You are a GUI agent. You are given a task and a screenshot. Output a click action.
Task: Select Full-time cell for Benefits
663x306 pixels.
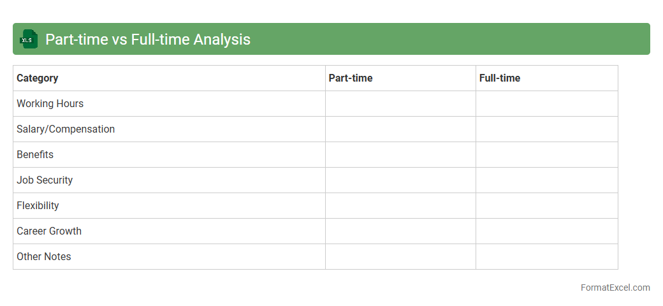546,155
